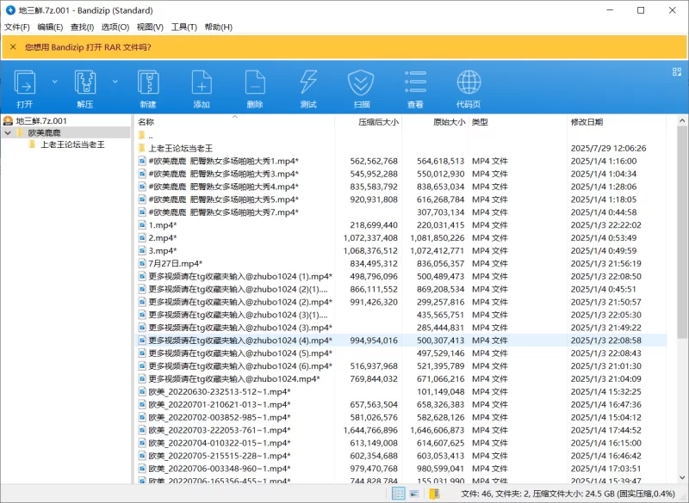Click the Bandizip logo in the title bar
This screenshot has height=503, width=689.
click(10, 10)
